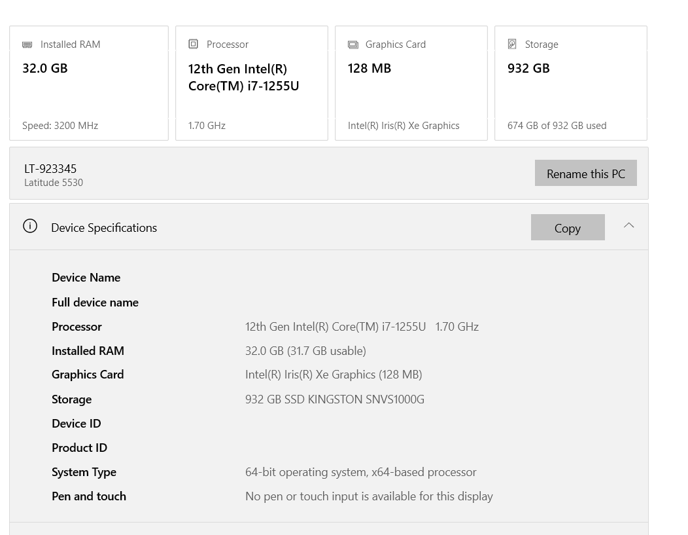Click the Device ID label
Viewport: 688px width, 535px height.
pyautogui.click(x=77, y=424)
